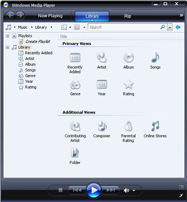Select the Library tab

[x=92, y=16]
